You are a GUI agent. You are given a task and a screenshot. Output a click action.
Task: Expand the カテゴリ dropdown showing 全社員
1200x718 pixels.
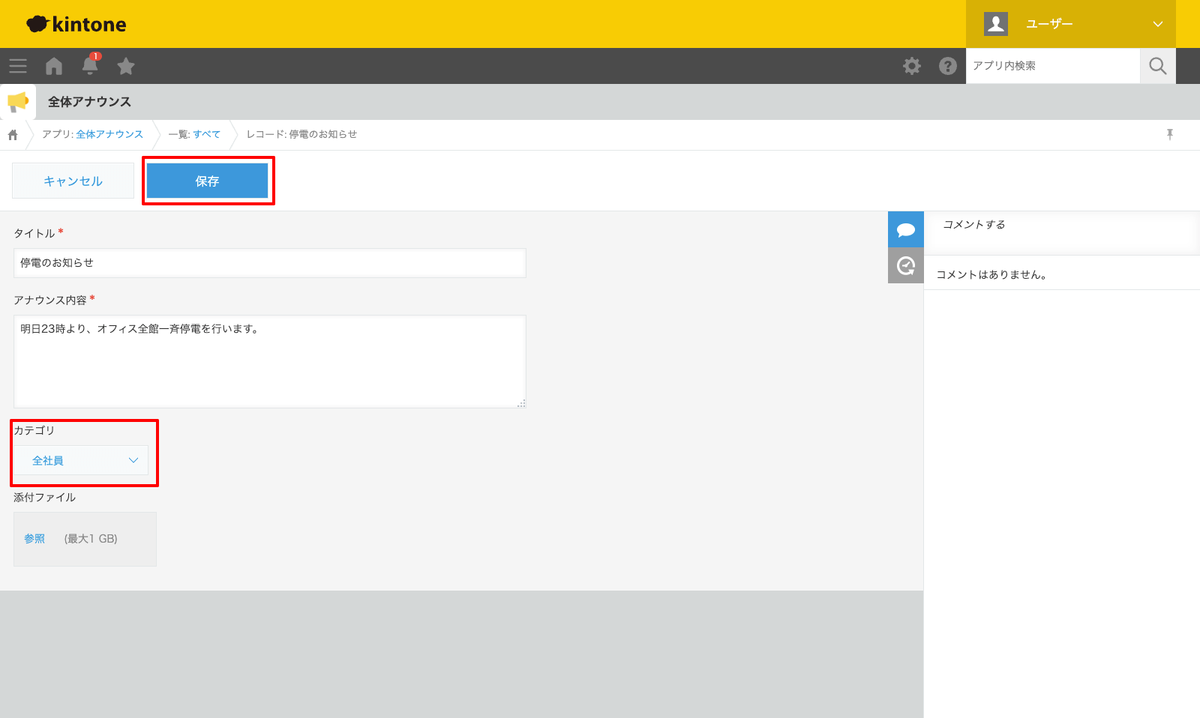(x=81, y=460)
